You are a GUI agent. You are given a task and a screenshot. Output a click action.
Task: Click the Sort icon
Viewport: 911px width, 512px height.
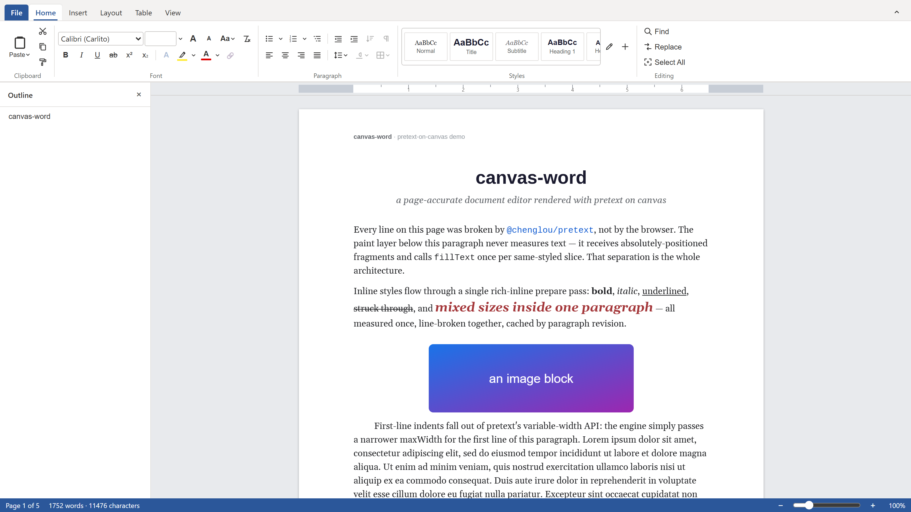[x=370, y=38]
